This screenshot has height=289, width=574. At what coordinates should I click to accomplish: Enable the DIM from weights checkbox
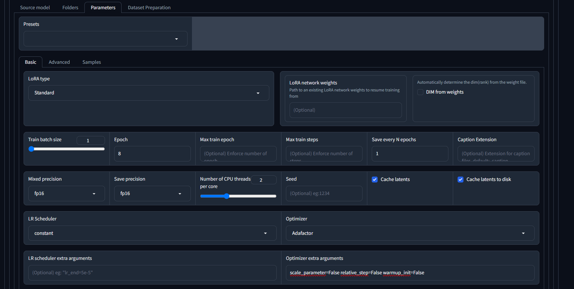[420, 92]
